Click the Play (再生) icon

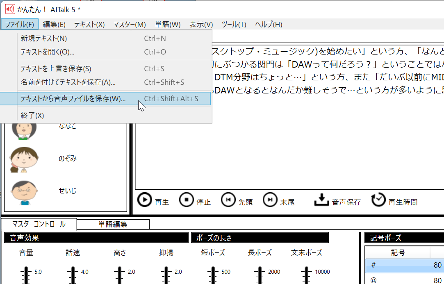[x=145, y=200]
